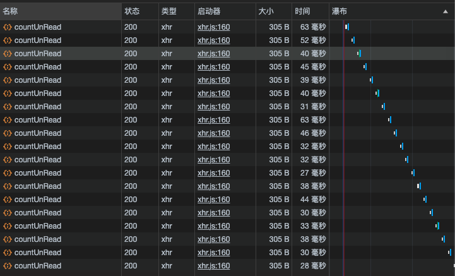Sort by the 大小 column header
Viewport: 455px width, 276px height.
[274, 11]
